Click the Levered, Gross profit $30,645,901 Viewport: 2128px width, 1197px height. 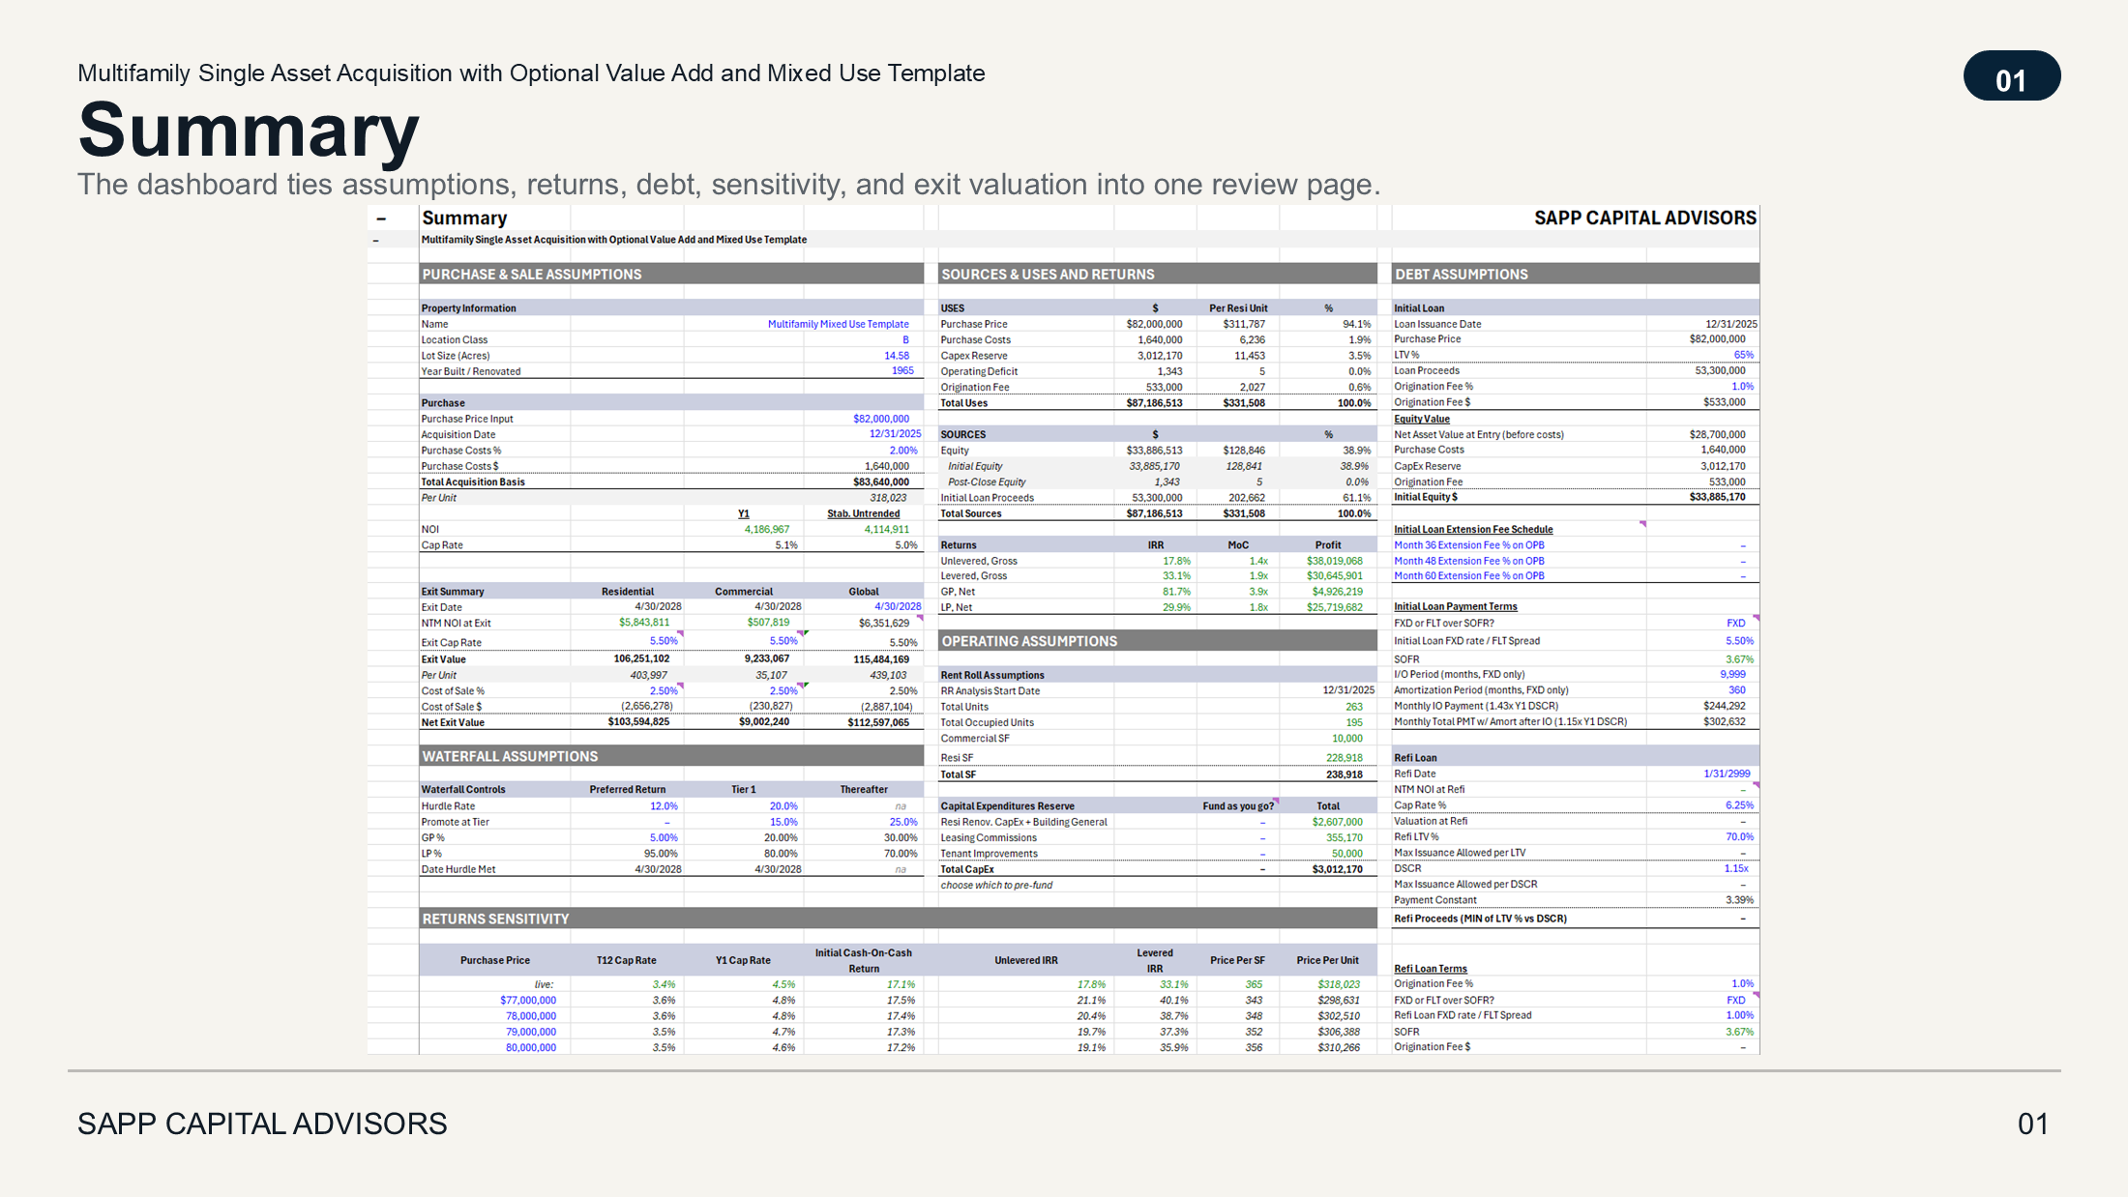1334,576
